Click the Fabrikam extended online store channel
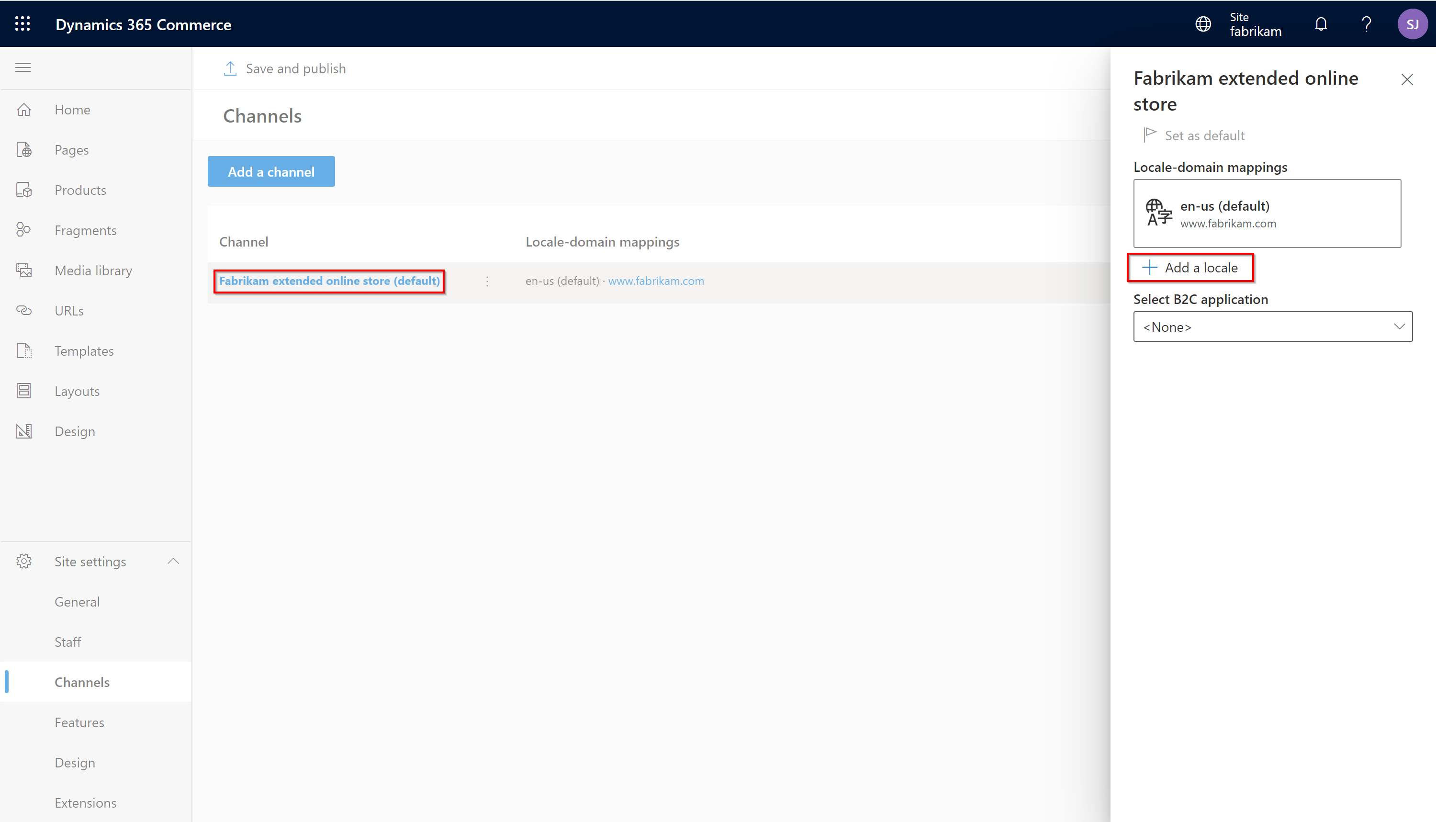 [x=329, y=280]
